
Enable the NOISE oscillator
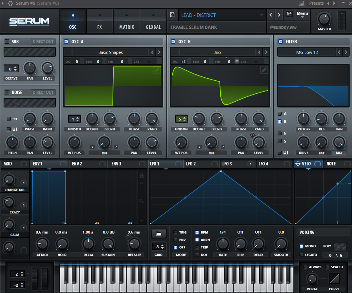click(x=7, y=92)
